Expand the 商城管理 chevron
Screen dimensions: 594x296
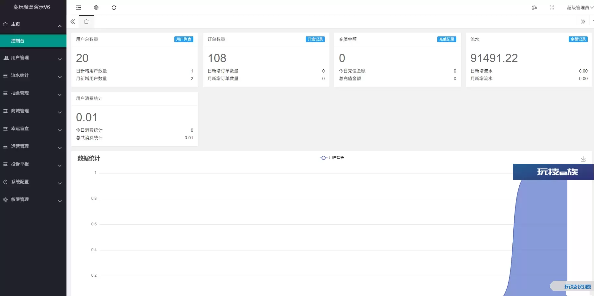point(60,112)
